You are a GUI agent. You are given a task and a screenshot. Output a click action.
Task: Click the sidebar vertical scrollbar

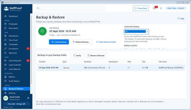click(31, 50)
